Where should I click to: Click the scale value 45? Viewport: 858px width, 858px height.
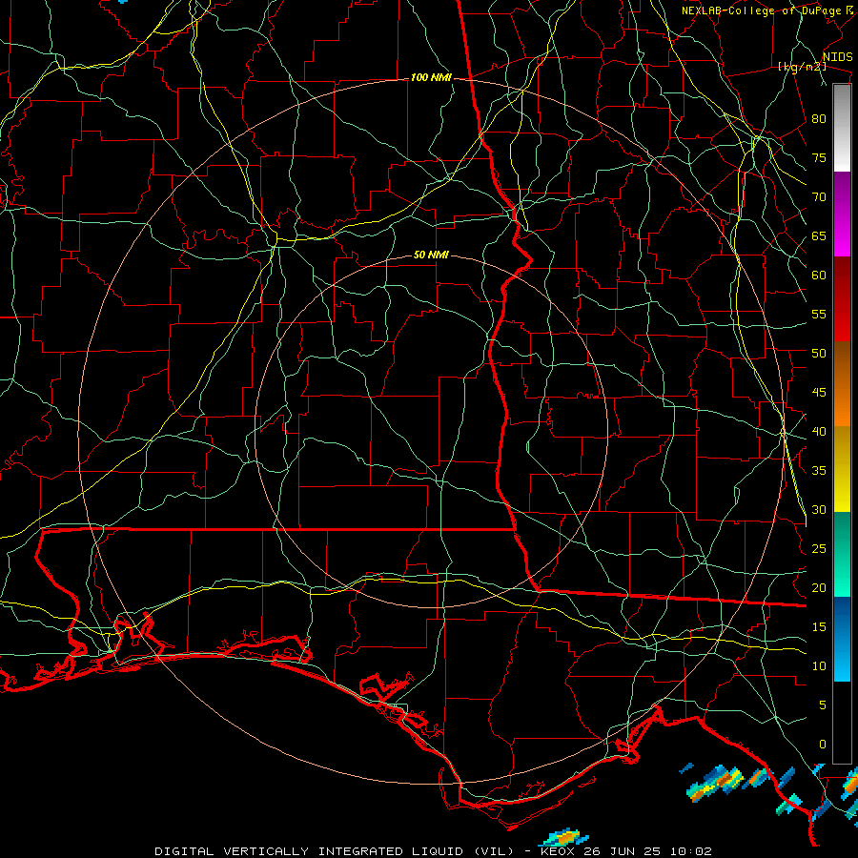[819, 393]
